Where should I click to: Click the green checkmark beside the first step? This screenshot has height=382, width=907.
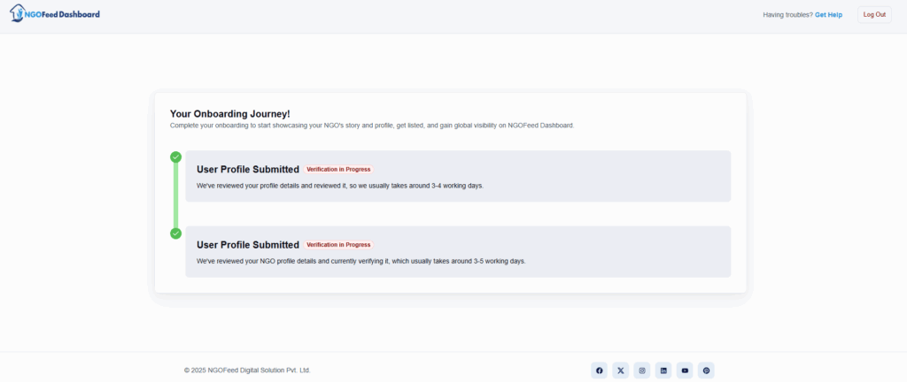point(176,157)
